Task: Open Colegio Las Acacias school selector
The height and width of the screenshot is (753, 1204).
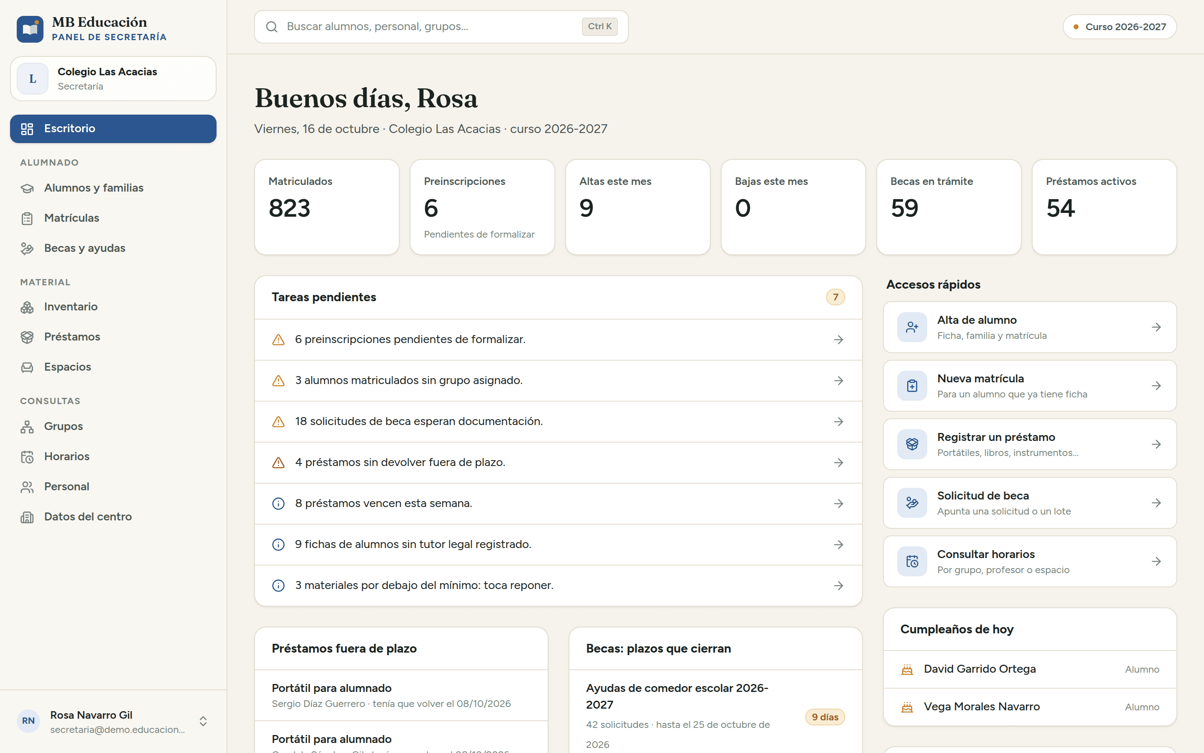Action: click(x=113, y=79)
